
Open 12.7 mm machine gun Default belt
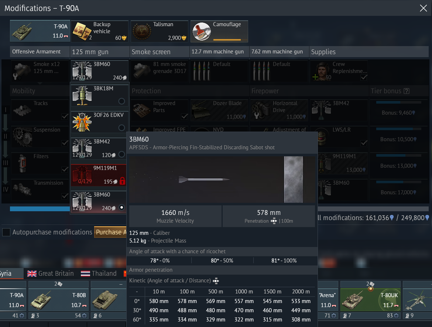coord(219,71)
